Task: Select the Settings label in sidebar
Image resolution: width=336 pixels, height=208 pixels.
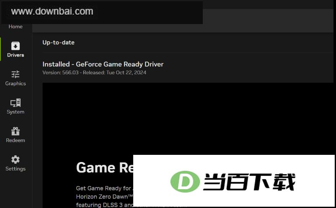Action: [x=16, y=169]
